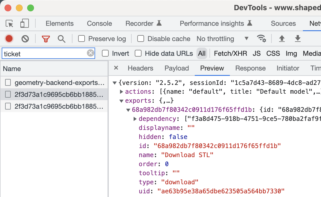The height and width of the screenshot is (197, 321).
Task: Clear the network log
Action: pos(25,38)
